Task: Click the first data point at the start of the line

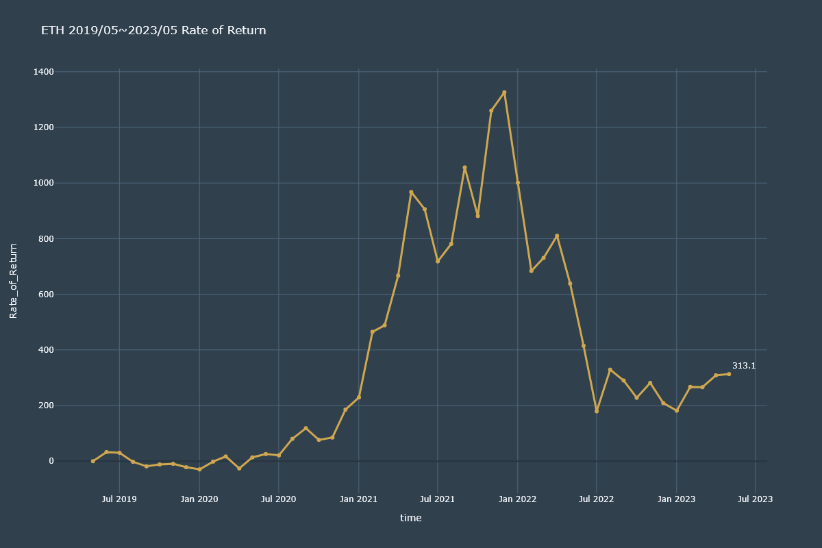Action: (93, 461)
